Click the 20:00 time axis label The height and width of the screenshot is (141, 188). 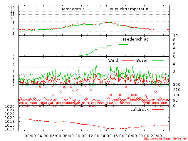(144, 136)
